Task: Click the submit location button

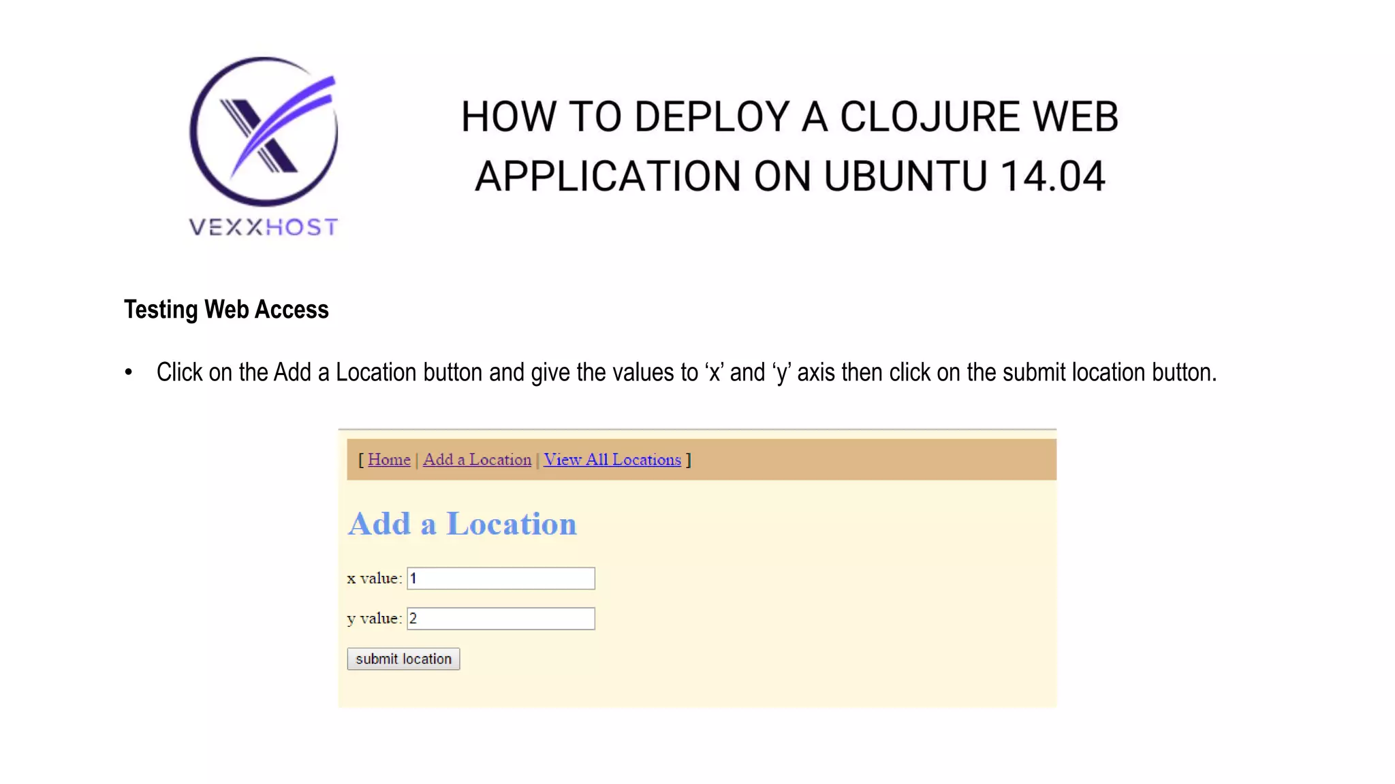Action: click(x=403, y=659)
